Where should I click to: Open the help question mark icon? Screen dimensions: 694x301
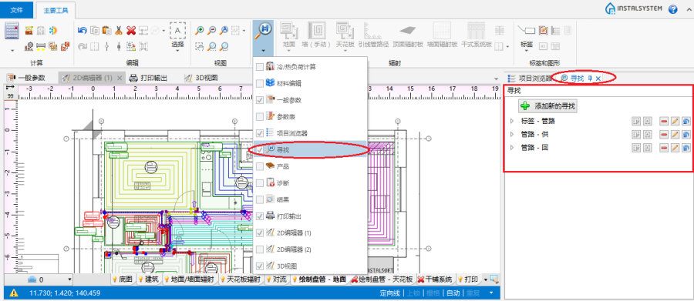coord(673,8)
